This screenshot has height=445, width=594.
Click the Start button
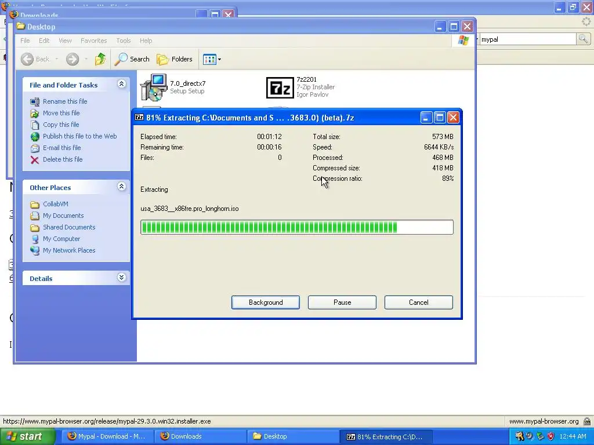tap(27, 437)
